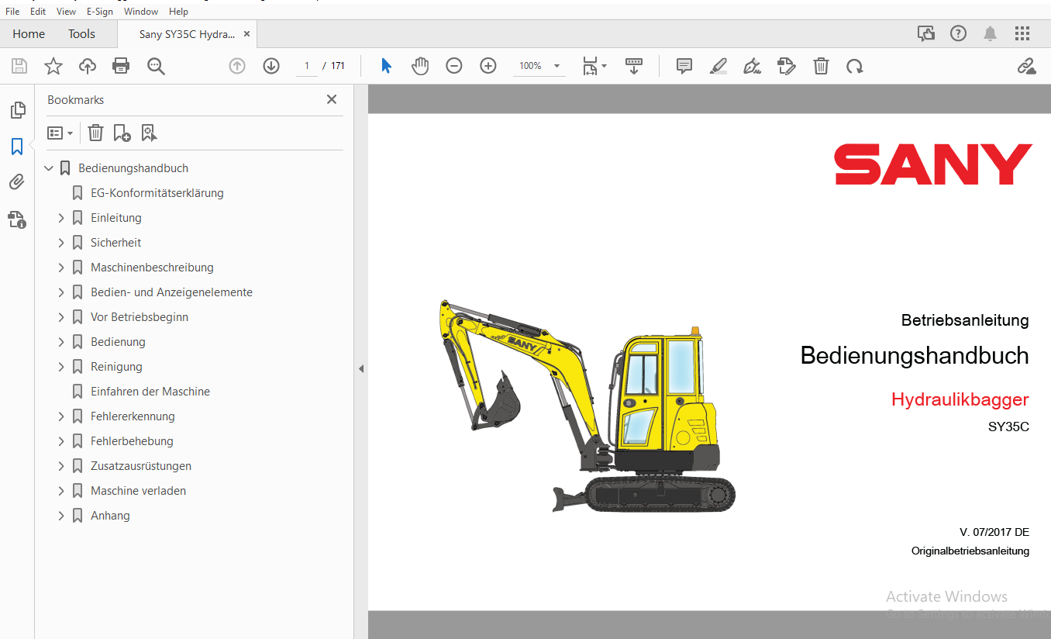Screen dimensions: 1051x639
Task: Switch to the Home tab
Action: click(29, 34)
